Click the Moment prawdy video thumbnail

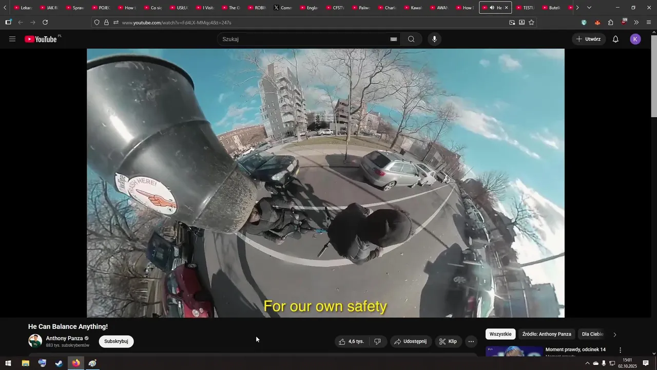[x=514, y=351]
